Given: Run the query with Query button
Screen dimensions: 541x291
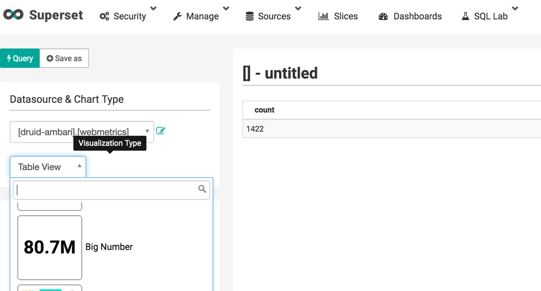Looking at the screenshot, I should point(20,59).
